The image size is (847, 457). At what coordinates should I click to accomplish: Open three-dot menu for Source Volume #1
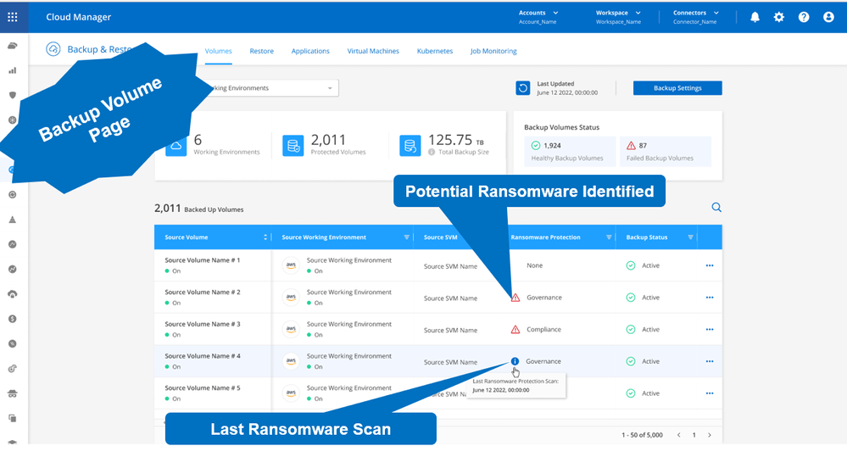[710, 265]
